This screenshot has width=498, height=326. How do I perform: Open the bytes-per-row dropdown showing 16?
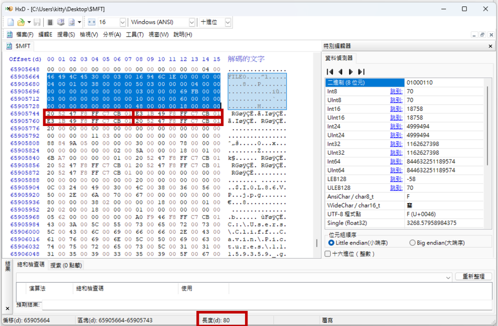point(122,22)
